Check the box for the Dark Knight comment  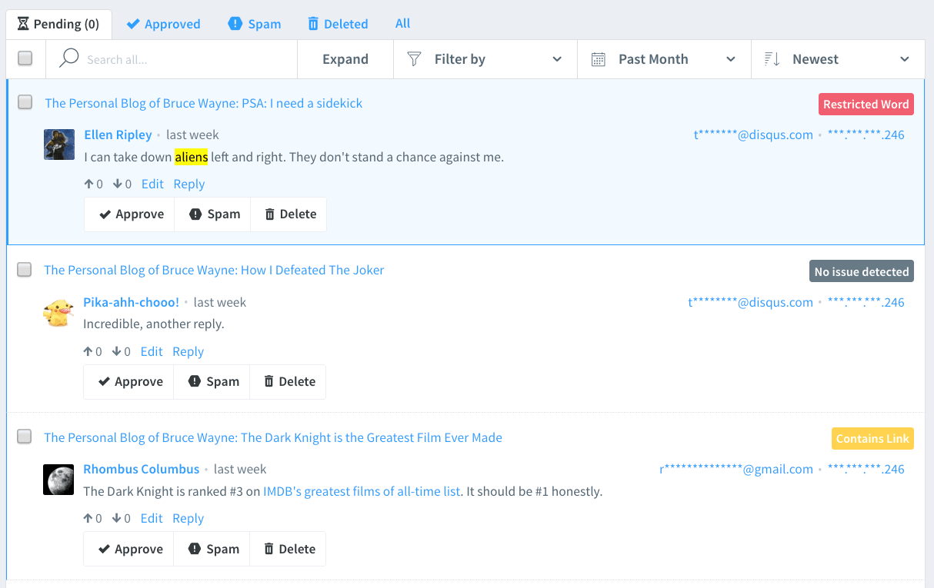click(x=25, y=437)
